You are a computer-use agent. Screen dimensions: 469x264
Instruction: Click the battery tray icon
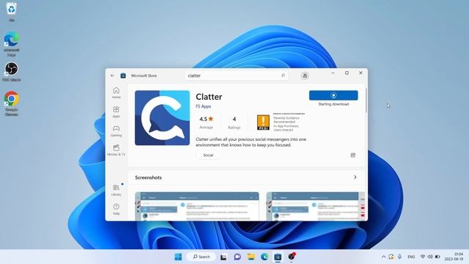click(x=437, y=257)
